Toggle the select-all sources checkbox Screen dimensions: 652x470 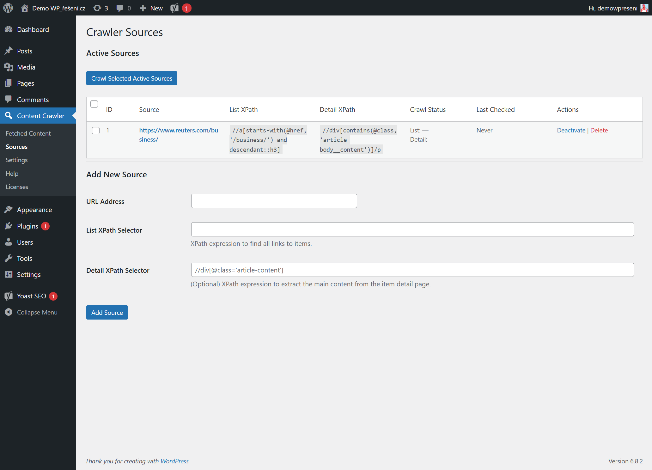pos(94,104)
